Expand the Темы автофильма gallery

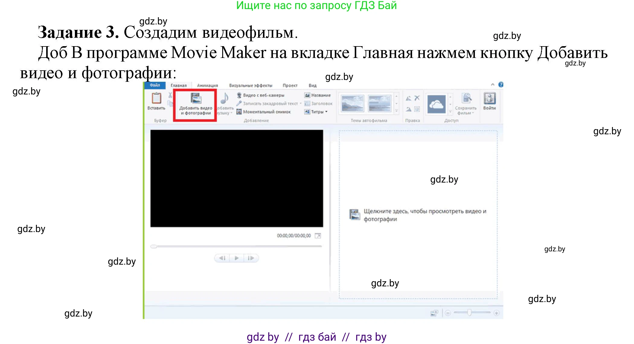point(396,111)
